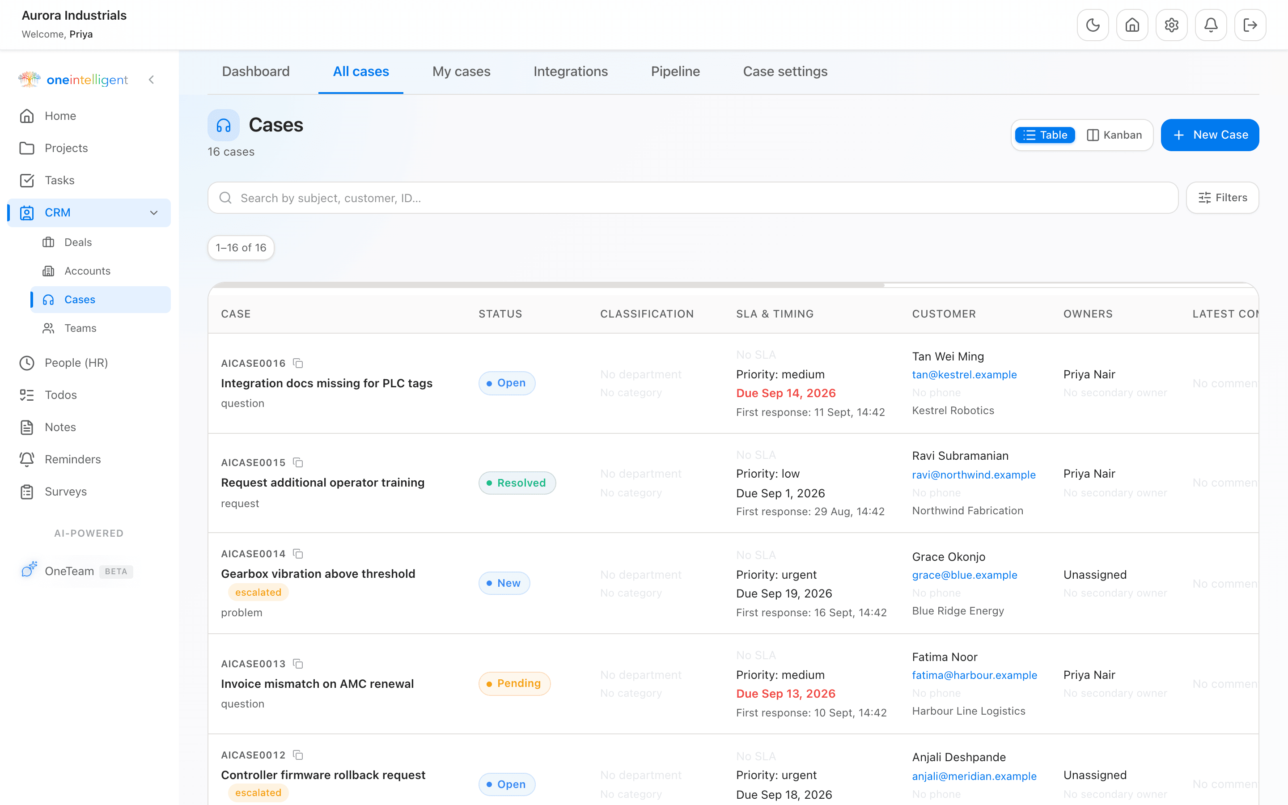Create a New Case

coord(1210,135)
